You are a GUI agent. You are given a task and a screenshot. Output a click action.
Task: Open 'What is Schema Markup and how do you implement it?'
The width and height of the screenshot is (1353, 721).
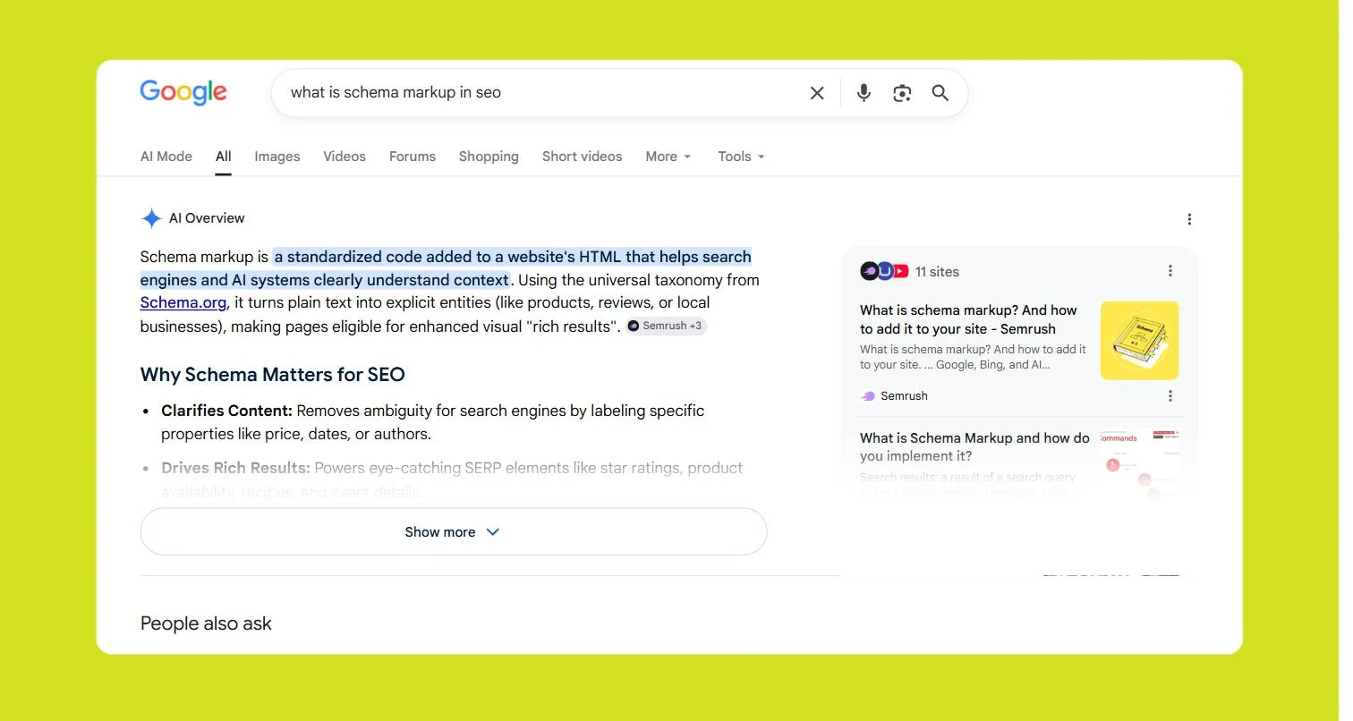point(974,446)
